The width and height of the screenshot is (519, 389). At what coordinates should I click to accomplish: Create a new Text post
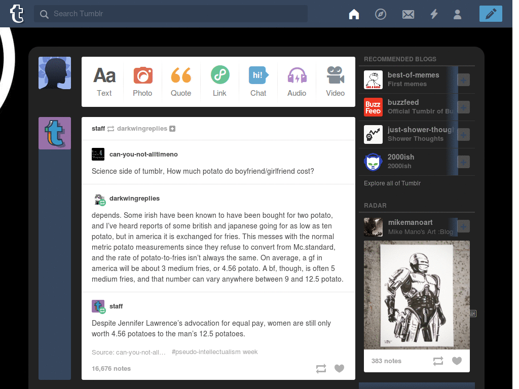click(104, 82)
